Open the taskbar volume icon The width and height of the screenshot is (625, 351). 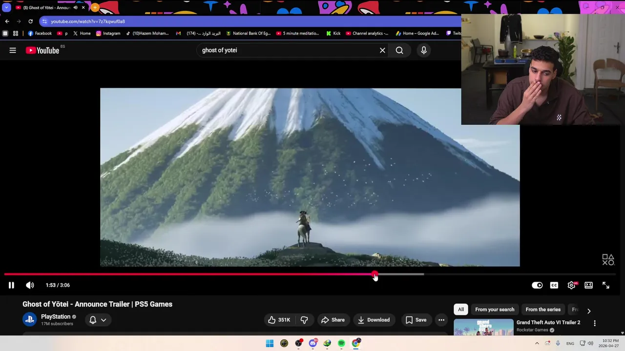click(x=590, y=343)
